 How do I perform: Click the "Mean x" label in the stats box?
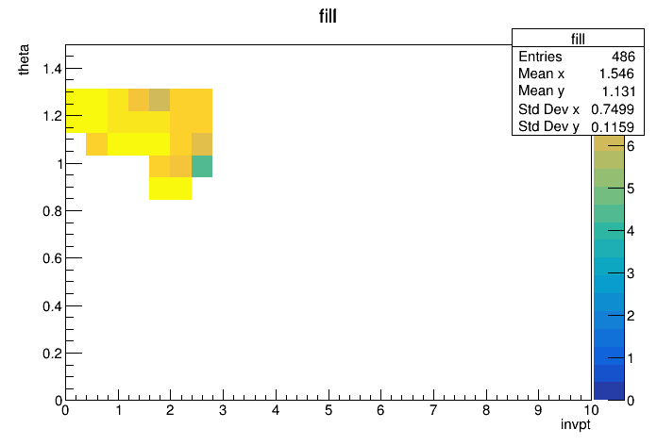[x=541, y=74]
